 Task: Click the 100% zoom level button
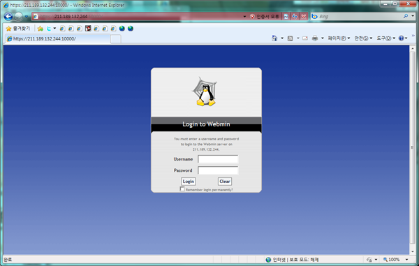click(392, 260)
